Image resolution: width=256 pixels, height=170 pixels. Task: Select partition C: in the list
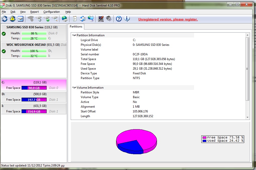point(34,85)
